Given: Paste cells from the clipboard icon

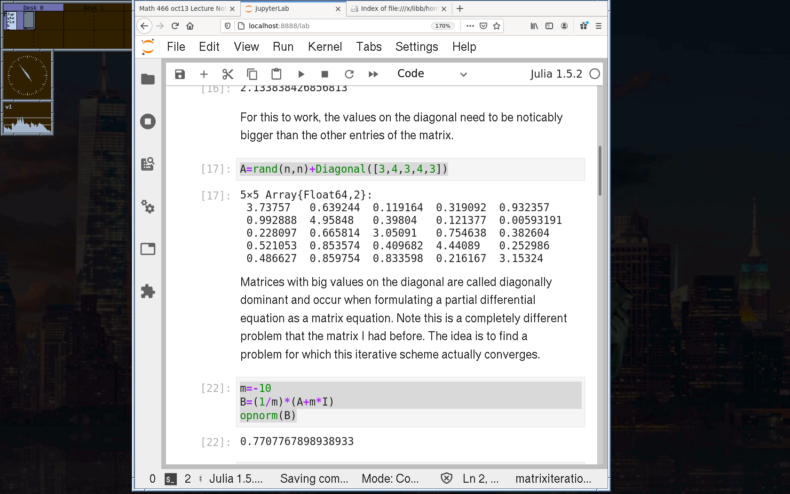Looking at the screenshot, I should click(276, 74).
